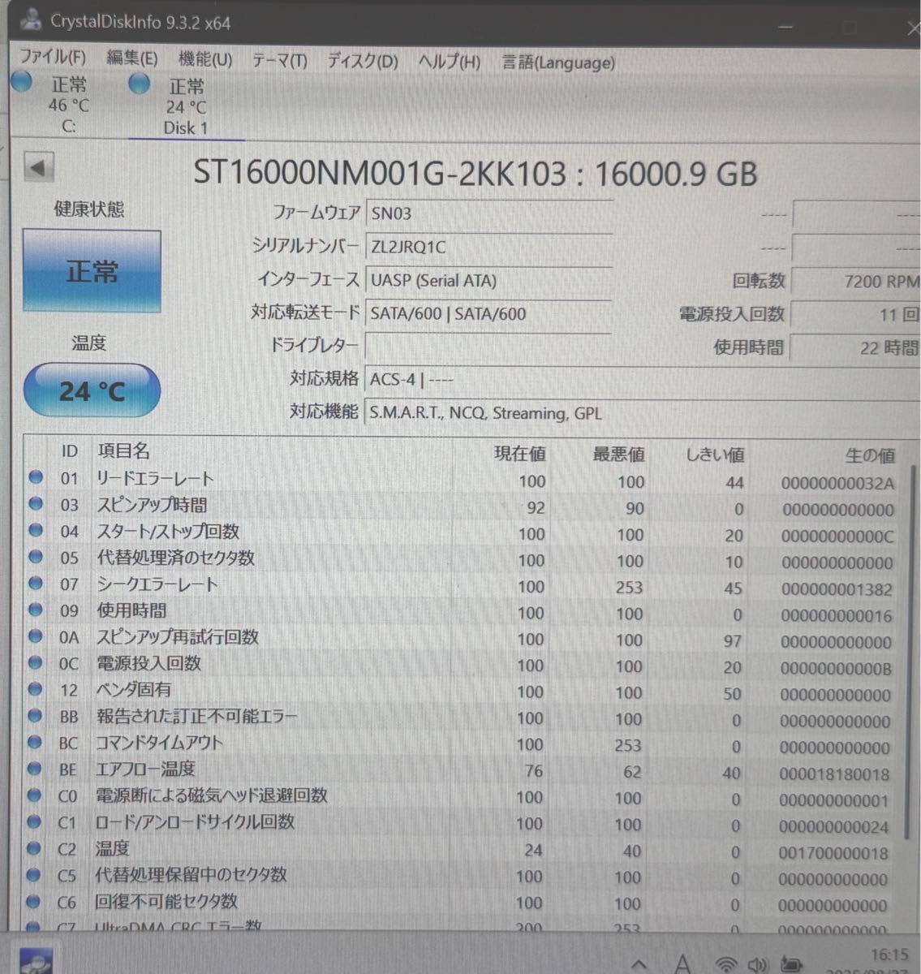
Task: Click the power-on count field 11 回
Action: tap(855, 315)
